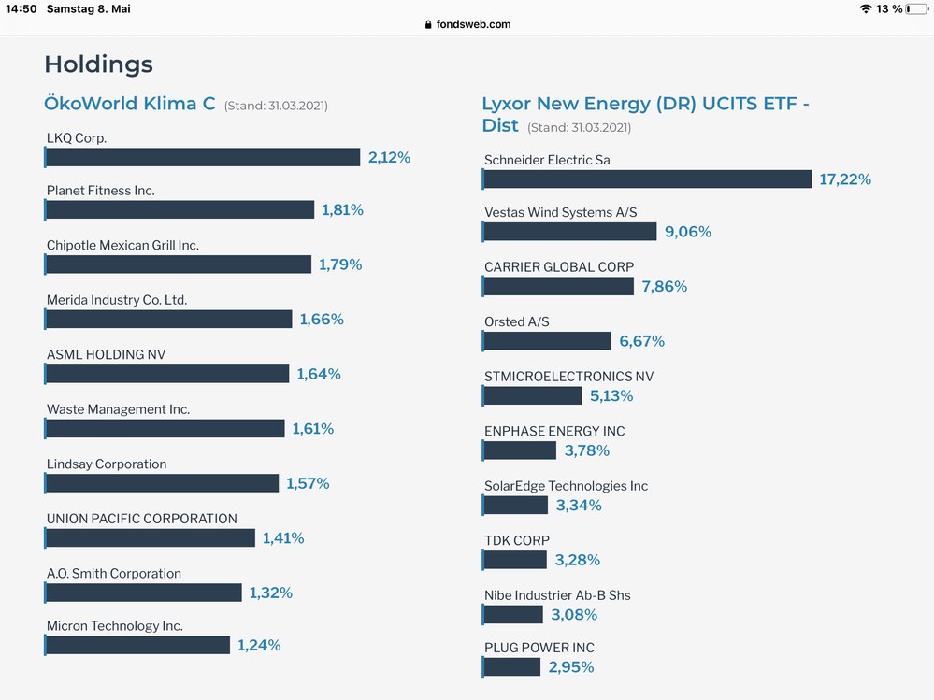This screenshot has height=700, width=934.
Task: Tap the lock icon beside fondsweb.com
Action: coord(428,25)
